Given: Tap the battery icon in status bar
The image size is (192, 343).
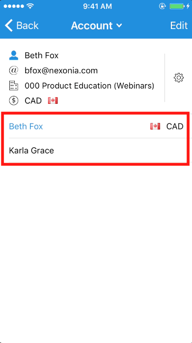Looking at the screenshot, I should [x=177, y=6].
